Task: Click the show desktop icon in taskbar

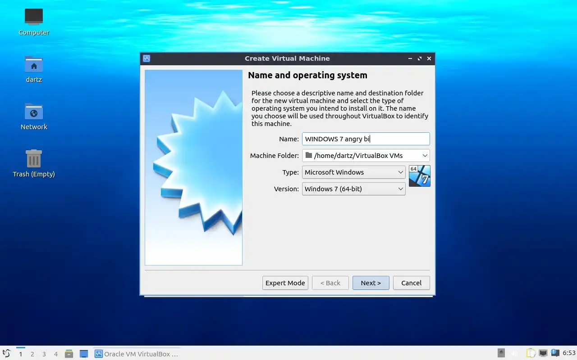Action: point(83,354)
